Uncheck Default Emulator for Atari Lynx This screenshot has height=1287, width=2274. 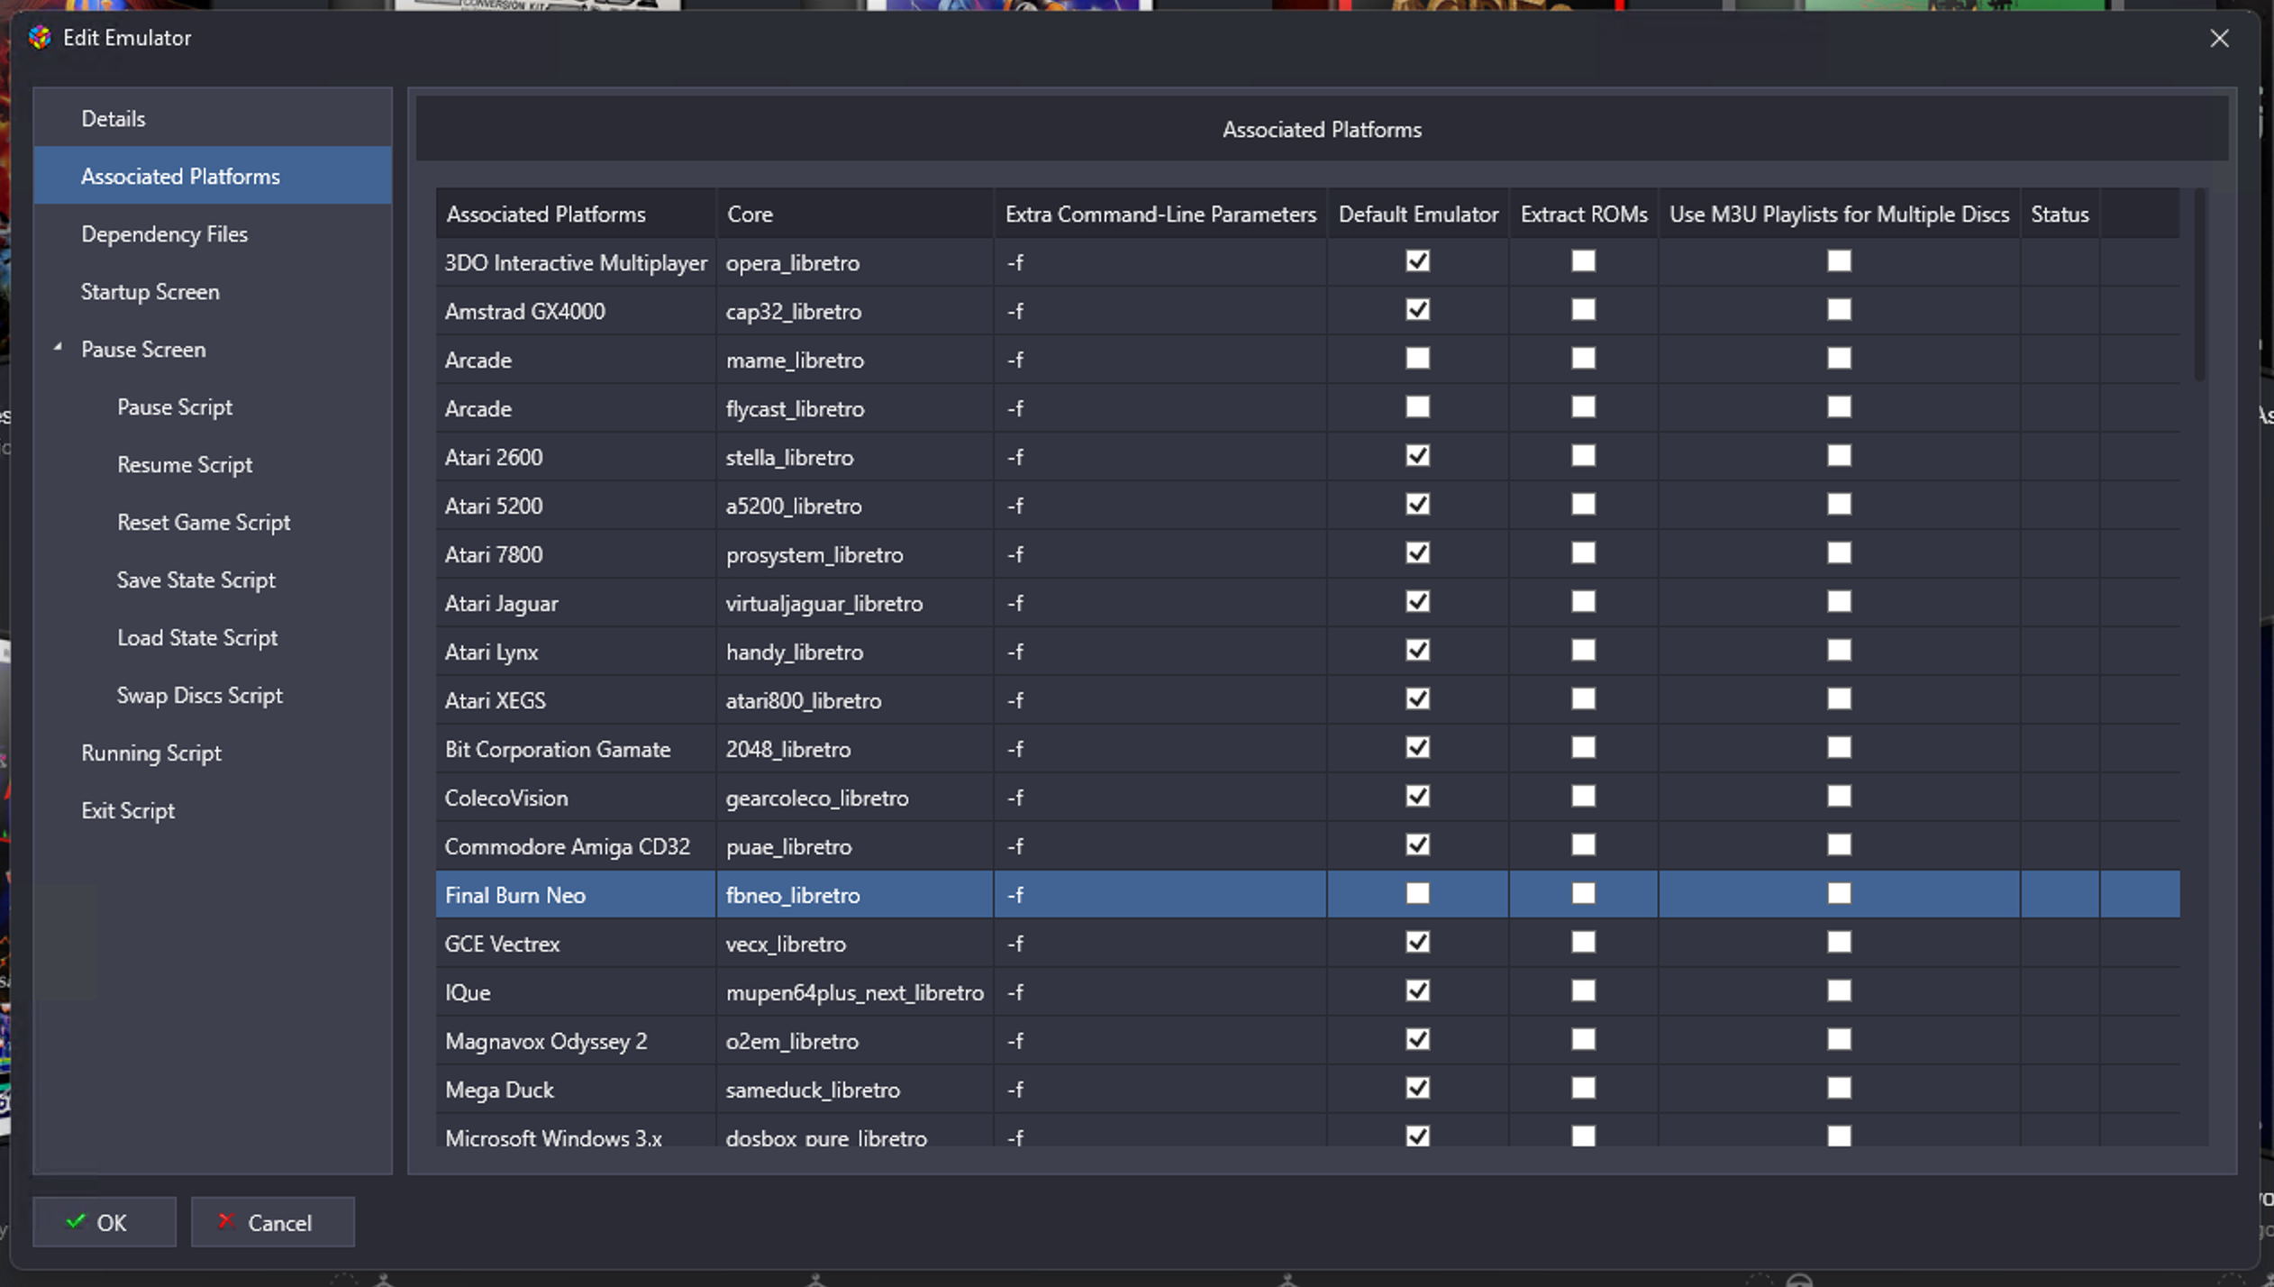[1417, 651]
